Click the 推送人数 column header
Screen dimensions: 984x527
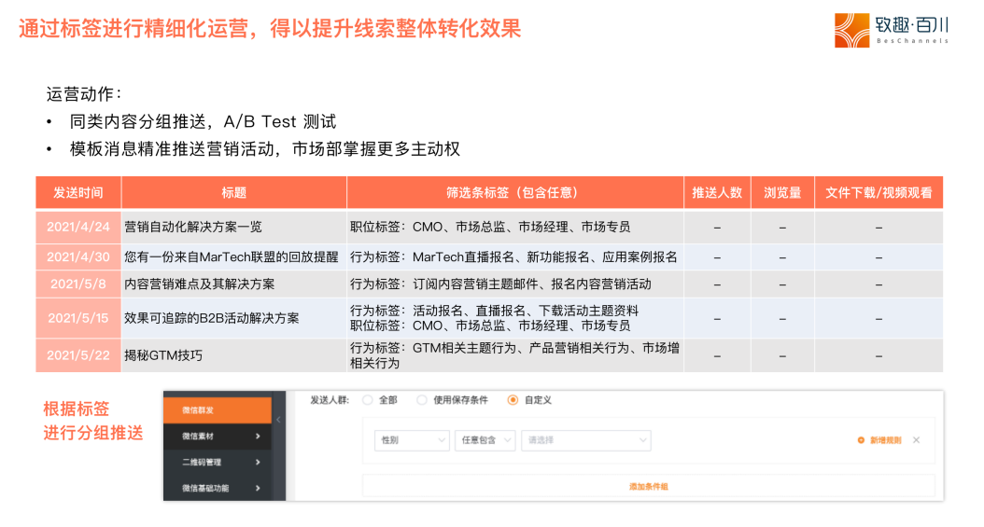pos(717,192)
